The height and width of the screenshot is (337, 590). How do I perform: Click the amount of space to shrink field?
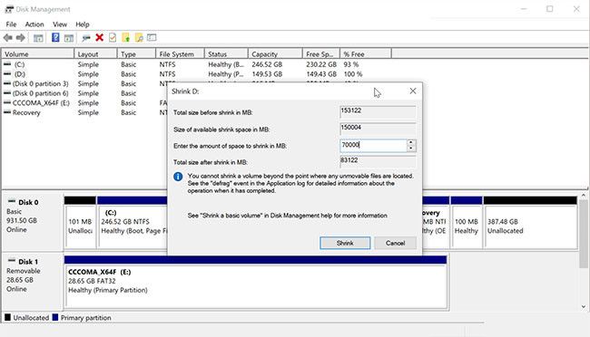373,145
